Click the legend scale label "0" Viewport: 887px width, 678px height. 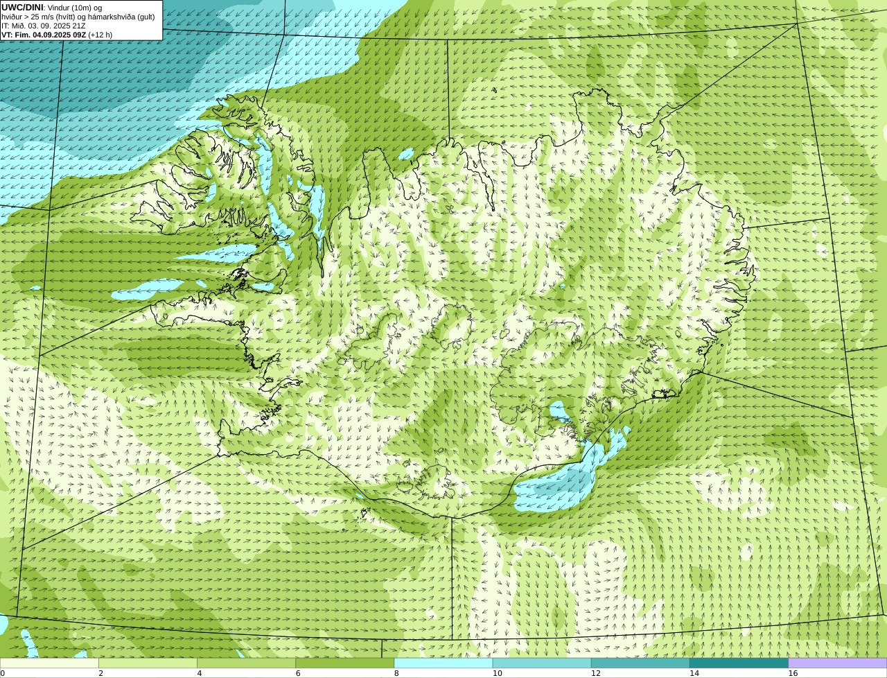click(2, 673)
